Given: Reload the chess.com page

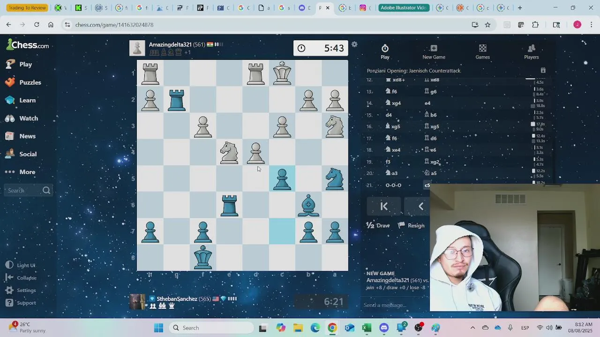Looking at the screenshot, I should click(37, 24).
